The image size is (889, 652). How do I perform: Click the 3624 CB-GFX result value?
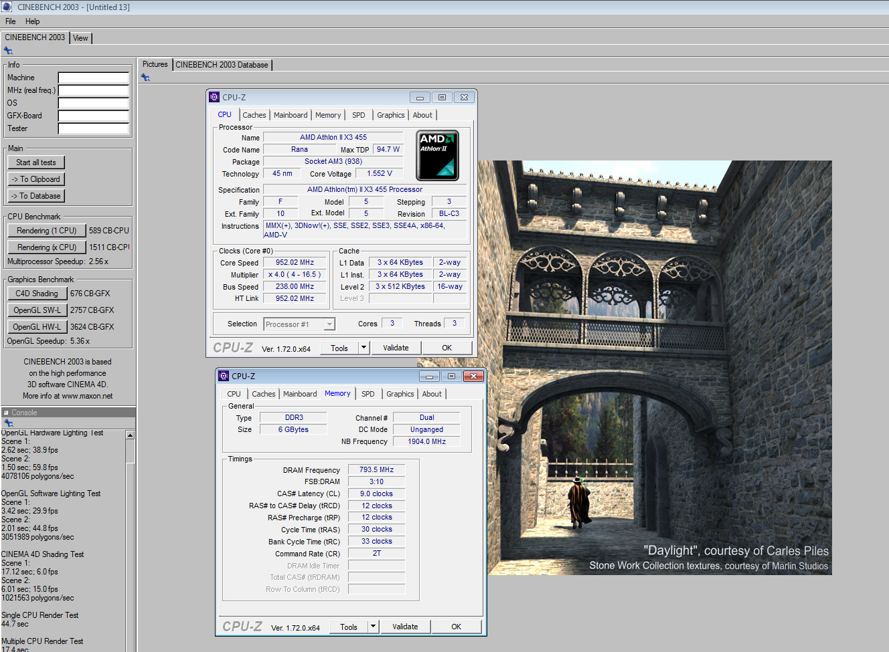coord(92,327)
